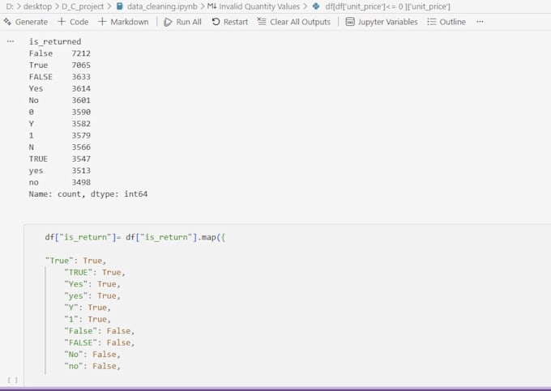Screen dimensions: 551x391
Task: Open the toolbar overflow ellipsis menu
Action: point(480,22)
